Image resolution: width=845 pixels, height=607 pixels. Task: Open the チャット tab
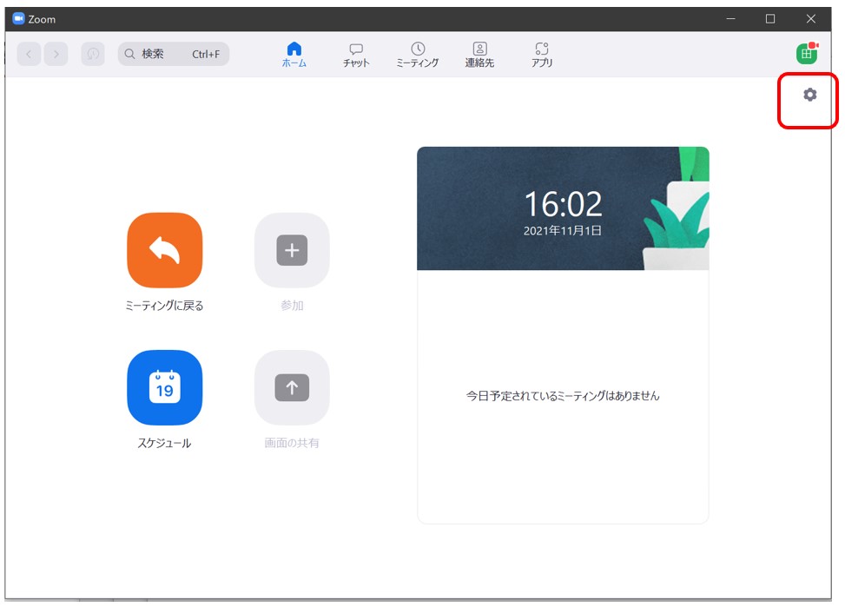coord(356,55)
